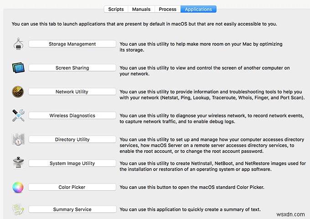Image resolution: width=310 pixels, height=219 pixels.
Task: Select the Applications tab
Action: click(198, 9)
